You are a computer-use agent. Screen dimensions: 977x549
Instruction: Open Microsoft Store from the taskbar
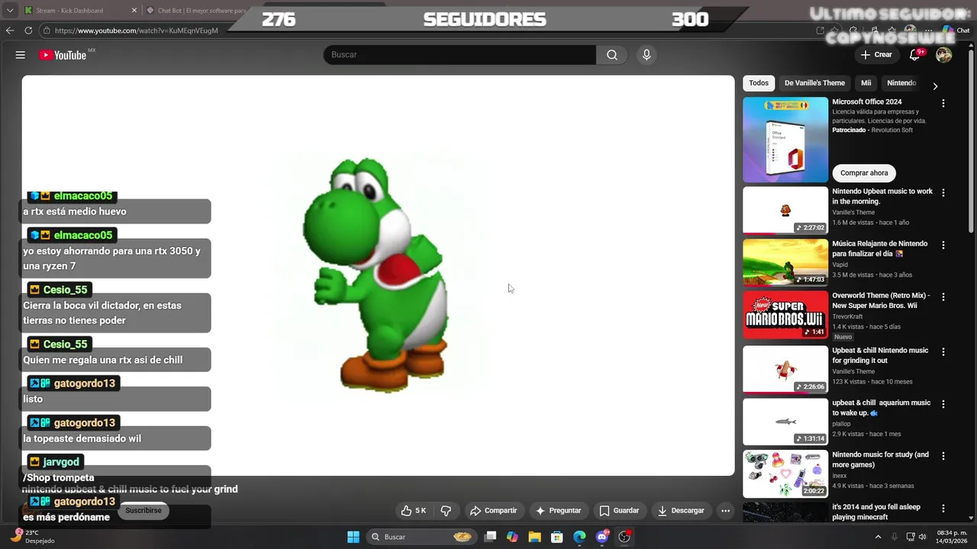[x=557, y=537]
